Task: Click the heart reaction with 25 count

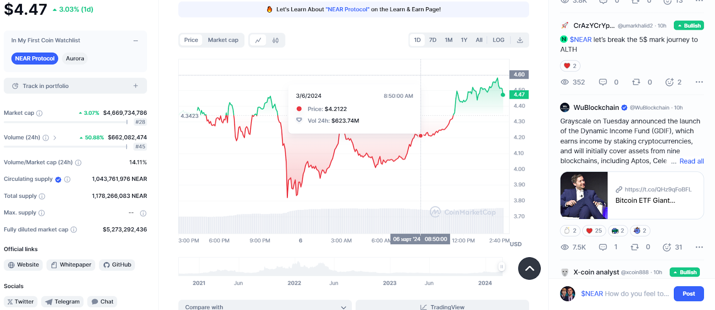Action: 594,230
